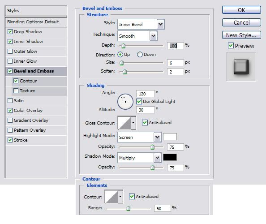Click the black Shadow Mode color swatch
Image resolution: width=266 pixels, height=224 pixels.
[170, 157]
